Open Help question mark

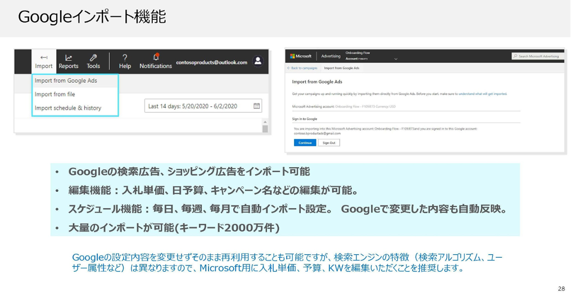[x=125, y=61]
